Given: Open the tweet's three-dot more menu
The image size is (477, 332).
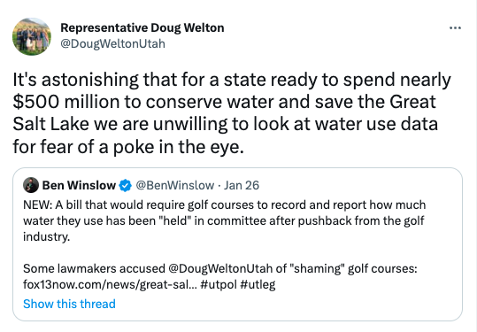Looking at the screenshot, I should pos(455,28).
